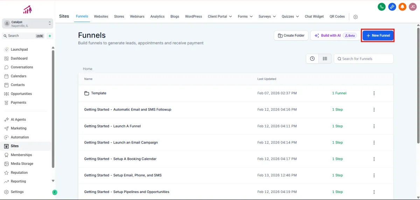Screen dimensions: 420x200
Task: Open the green phone dialer icon
Action: pos(382,7)
